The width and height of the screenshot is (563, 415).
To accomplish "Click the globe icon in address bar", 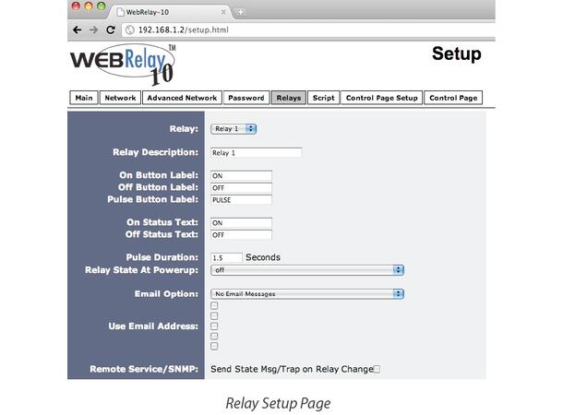I will 129,30.
